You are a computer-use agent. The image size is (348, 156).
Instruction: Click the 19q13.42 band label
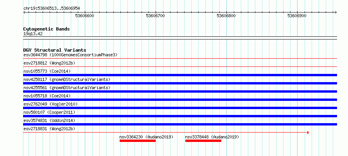tap(33, 34)
